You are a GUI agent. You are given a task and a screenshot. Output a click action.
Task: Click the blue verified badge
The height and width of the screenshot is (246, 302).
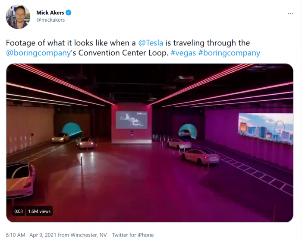click(69, 13)
